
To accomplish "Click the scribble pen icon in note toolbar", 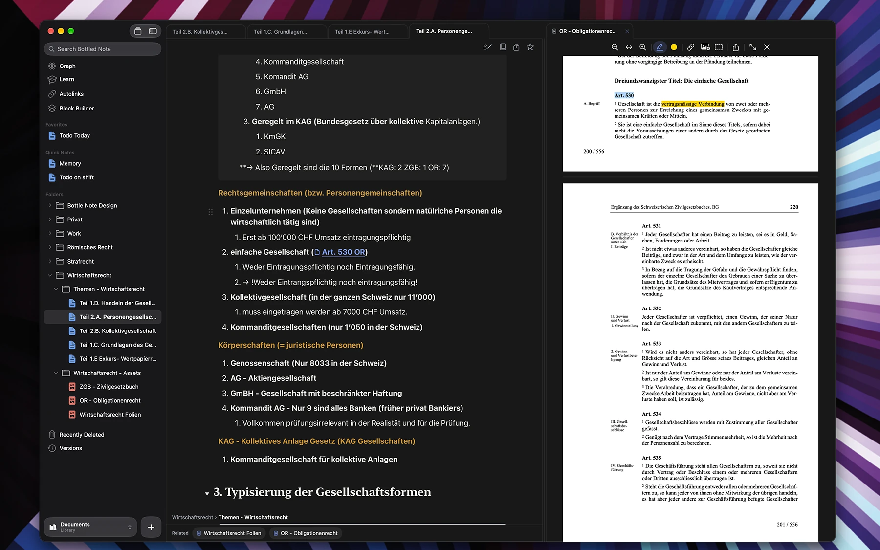I will click(x=487, y=47).
